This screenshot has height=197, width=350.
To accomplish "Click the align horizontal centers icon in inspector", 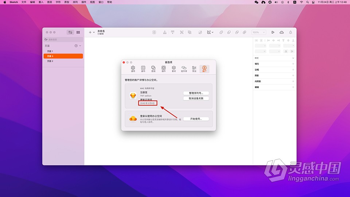I will (x=273, y=40).
